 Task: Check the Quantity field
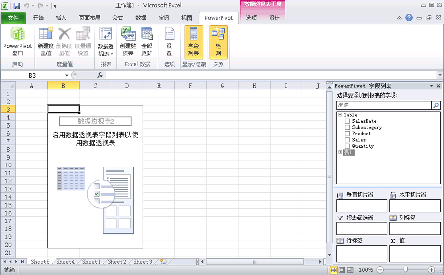click(347, 146)
